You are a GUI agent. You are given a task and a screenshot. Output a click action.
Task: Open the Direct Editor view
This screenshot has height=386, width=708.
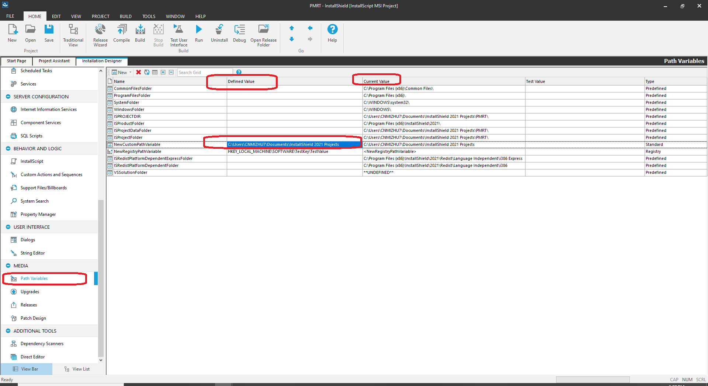(x=32, y=357)
